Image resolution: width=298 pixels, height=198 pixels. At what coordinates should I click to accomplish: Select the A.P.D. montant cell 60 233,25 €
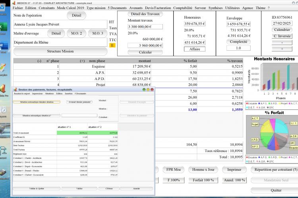coord(128,79)
